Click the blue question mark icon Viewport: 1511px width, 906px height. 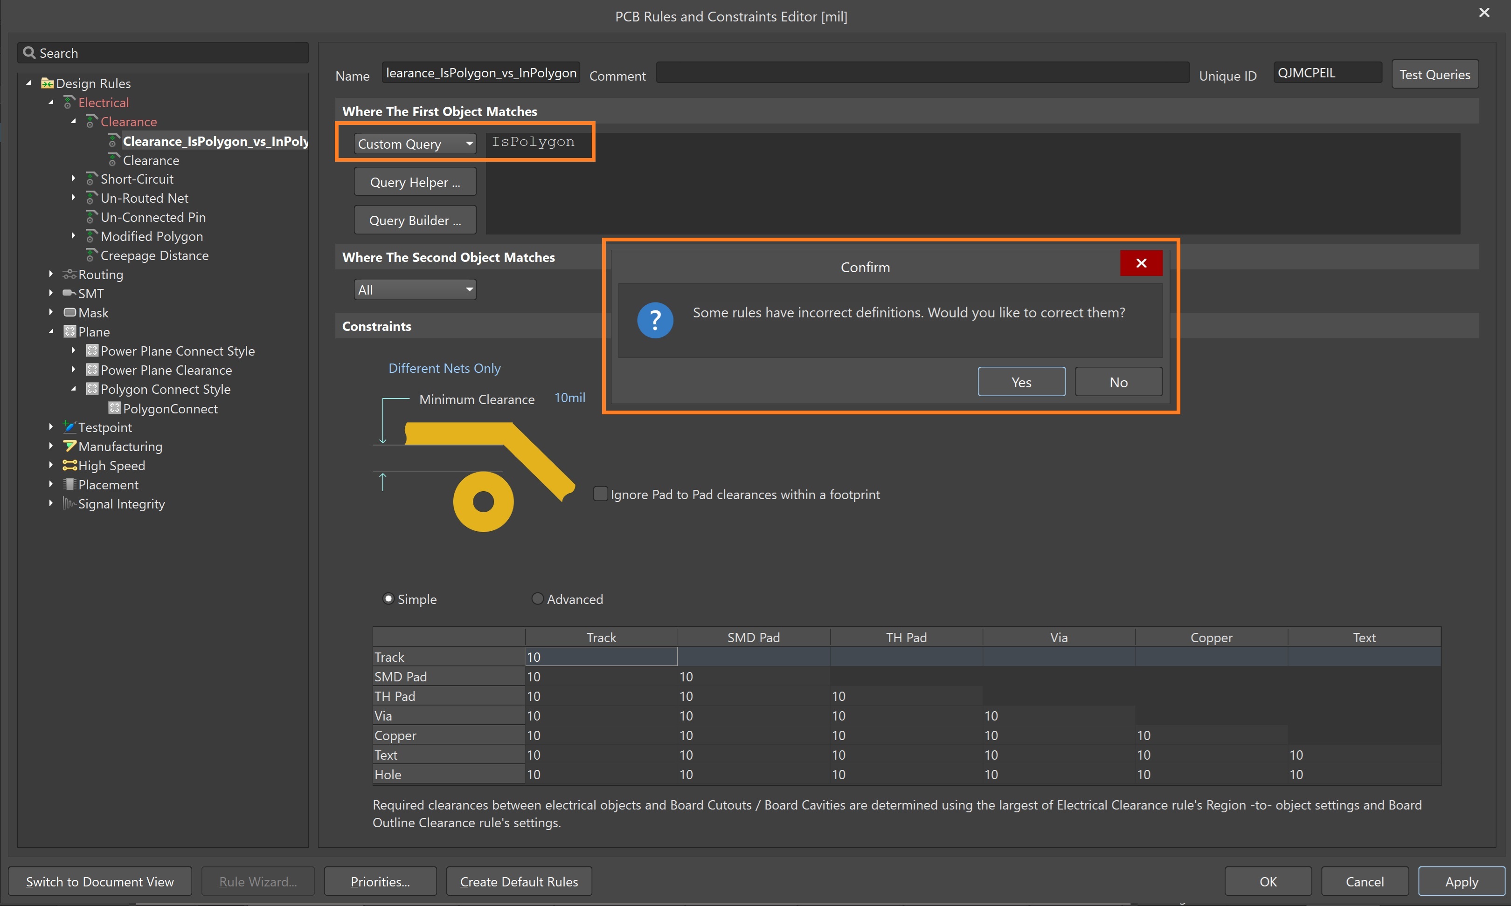pyautogui.click(x=655, y=320)
